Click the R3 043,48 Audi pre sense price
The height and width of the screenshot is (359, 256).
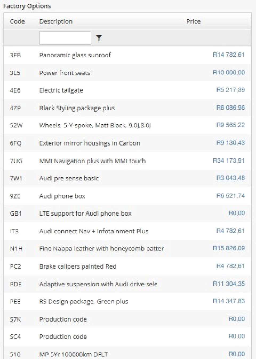tap(230, 178)
